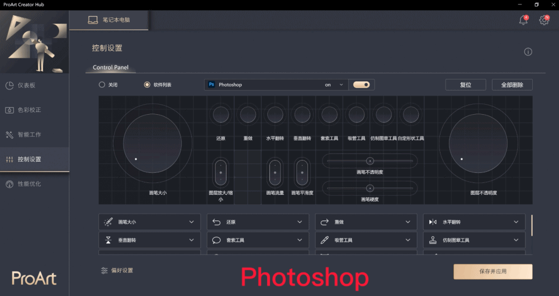This screenshot has width=559, height=296.
Task: Select the 重做 round button in the layout
Action: tap(248, 115)
